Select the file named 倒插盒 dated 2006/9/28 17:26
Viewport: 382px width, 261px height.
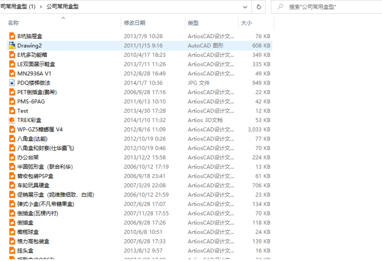click(x=25, y=223)
